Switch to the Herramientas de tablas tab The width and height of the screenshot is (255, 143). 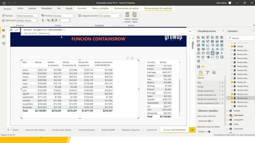pyautogui.click(x=126, y=8)
